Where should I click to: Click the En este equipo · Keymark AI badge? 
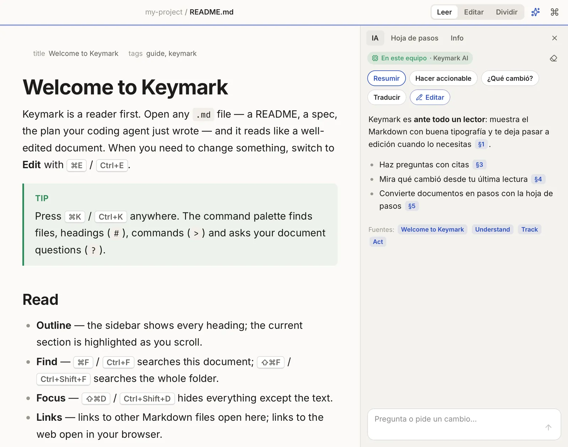click(x=420, y=58)
